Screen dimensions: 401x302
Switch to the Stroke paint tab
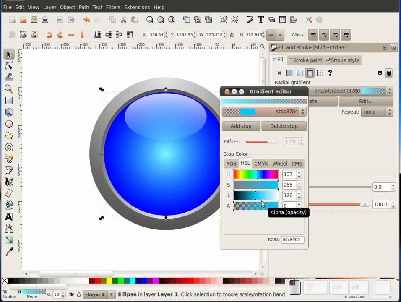pos(305,60)
